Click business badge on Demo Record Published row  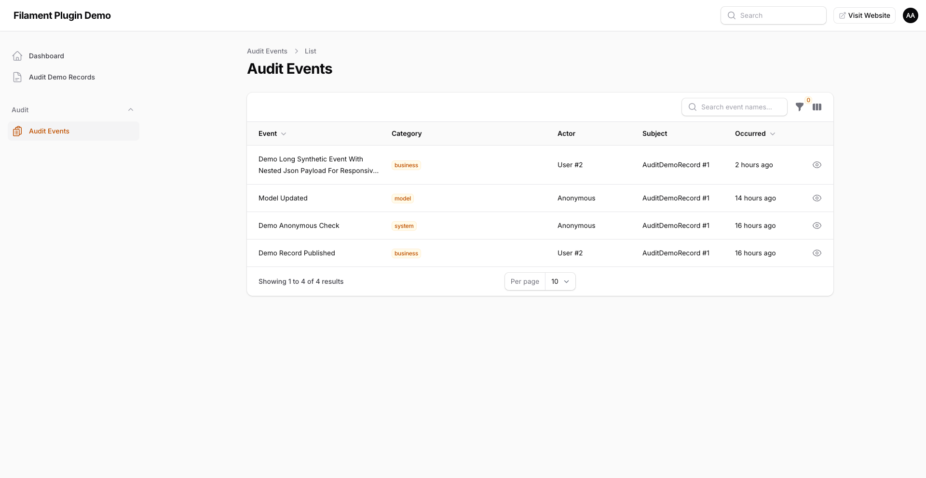pyautogui.click(x=406, y=253)
